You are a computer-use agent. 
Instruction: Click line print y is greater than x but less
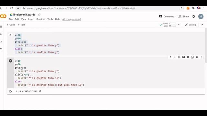51,85
